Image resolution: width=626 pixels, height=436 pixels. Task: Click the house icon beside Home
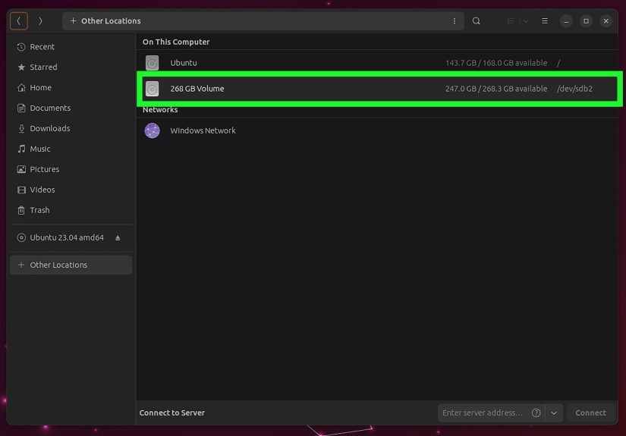(21, 87)
